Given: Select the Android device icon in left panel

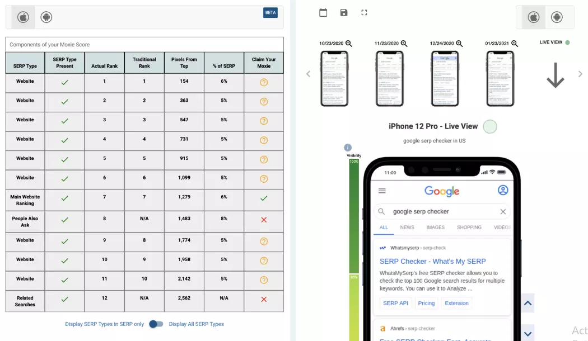Looking at the screenshot, I should 46,17.
